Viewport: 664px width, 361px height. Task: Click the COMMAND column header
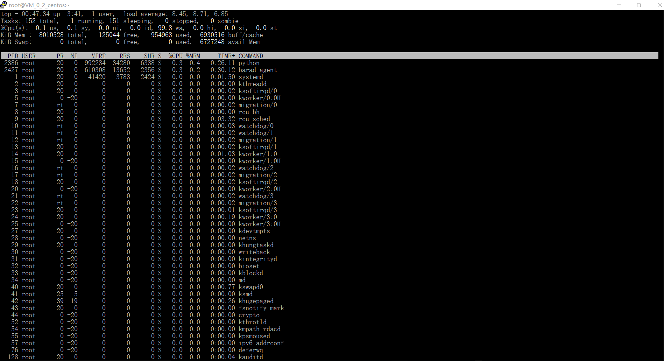pos(250,56)
